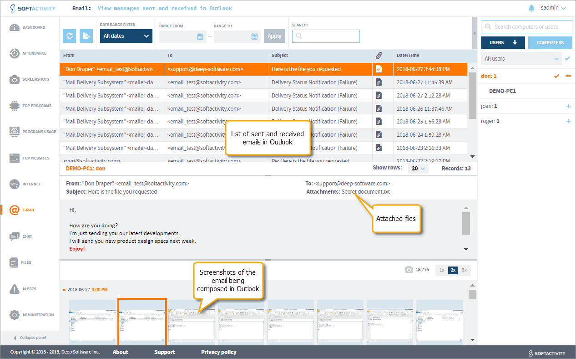576x359 pixels.
Task: Click attachment icon of the selected email row
Action: coord(379,69)
